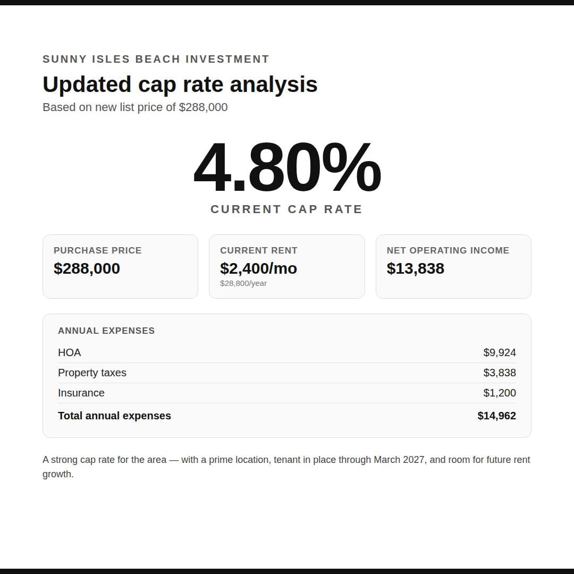This screenshot has width=574, height=574.
Task: Click the Sunny Isles Beach Investment subtitle
Action: (156, 59)
